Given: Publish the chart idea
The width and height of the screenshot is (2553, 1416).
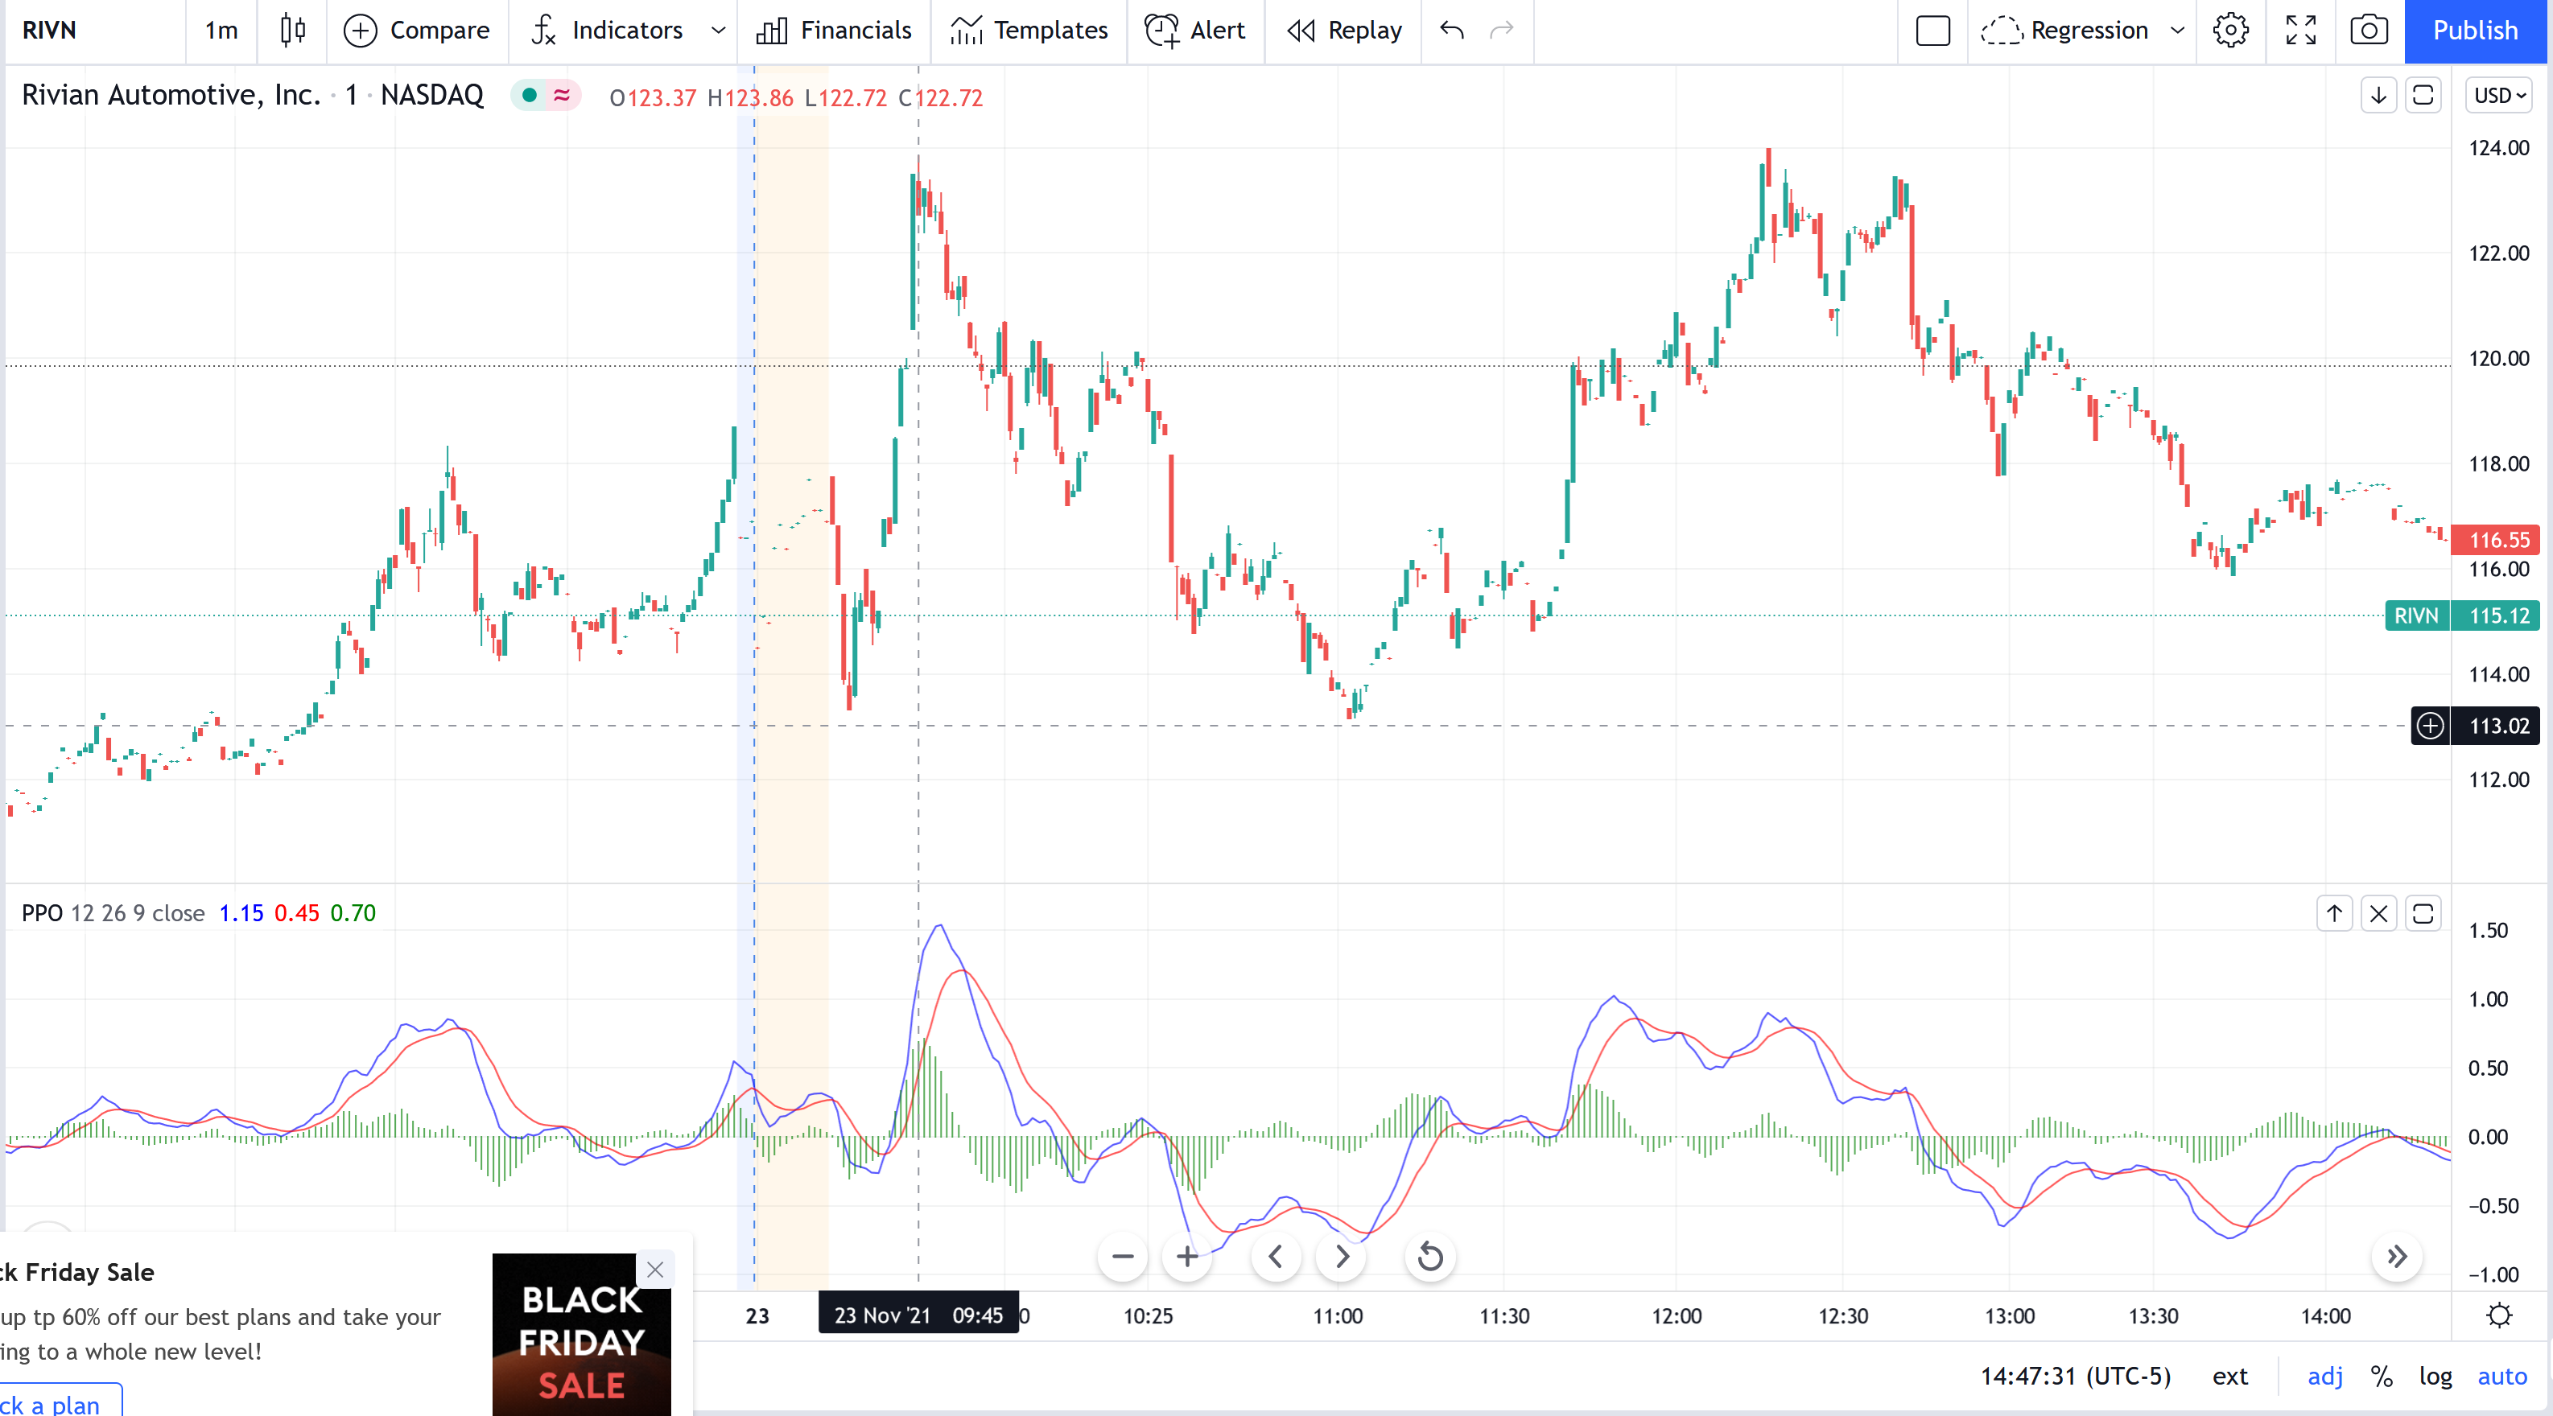Looking at the screenshot, I should [2476, 31].
